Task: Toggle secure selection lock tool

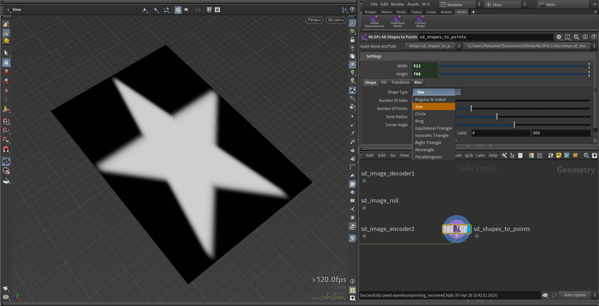Action: [x=6, y=62]
